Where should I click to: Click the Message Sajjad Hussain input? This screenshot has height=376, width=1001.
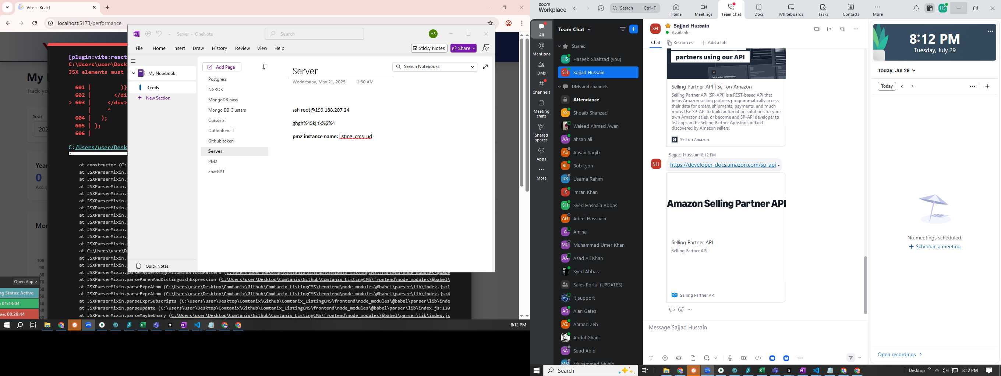(x=755, y=328)
